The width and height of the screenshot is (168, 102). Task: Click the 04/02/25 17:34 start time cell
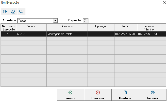tap(126, 34)
